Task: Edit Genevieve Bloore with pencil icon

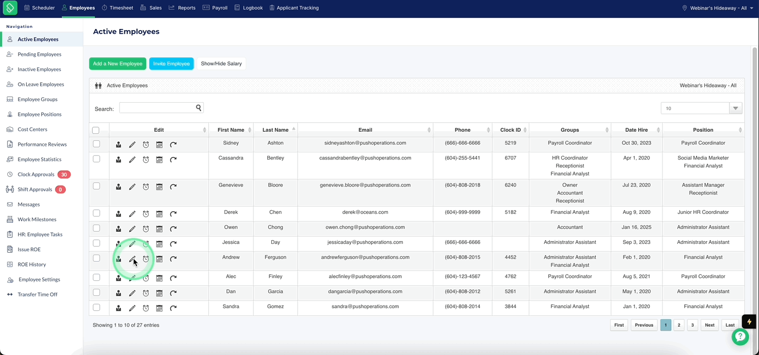Action: tap(132, 186)
